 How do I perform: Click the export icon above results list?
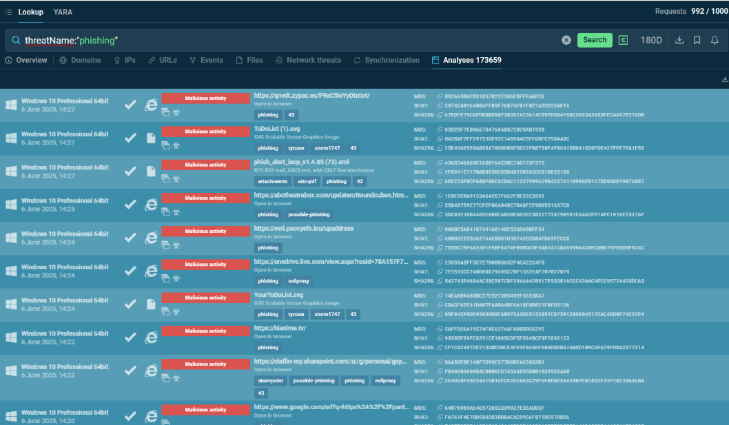coord(724,79)
